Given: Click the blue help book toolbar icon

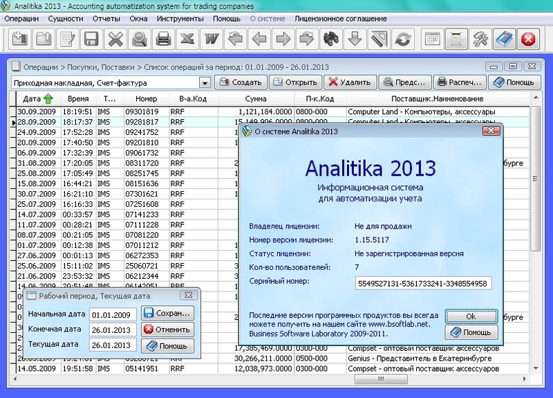Looking at the screenshot, I should click(505, 39).
